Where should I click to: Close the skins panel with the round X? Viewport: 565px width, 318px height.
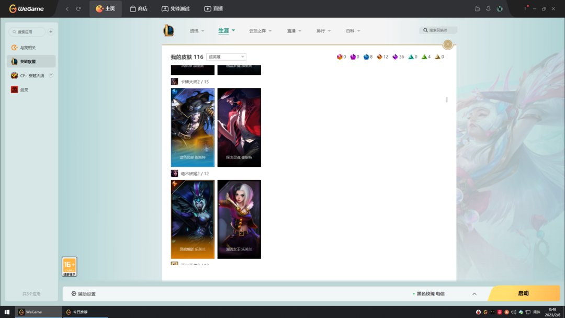447,44
